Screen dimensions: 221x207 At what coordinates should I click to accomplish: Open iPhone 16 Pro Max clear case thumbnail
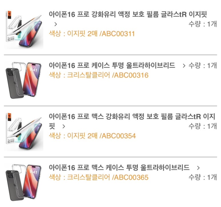pyautogui.click(x=24, y=183)
